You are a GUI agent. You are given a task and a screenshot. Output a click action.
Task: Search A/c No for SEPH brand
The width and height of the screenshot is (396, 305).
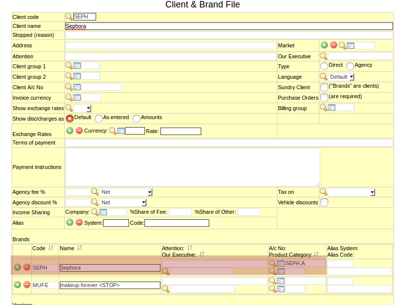[x=272, y=263]
